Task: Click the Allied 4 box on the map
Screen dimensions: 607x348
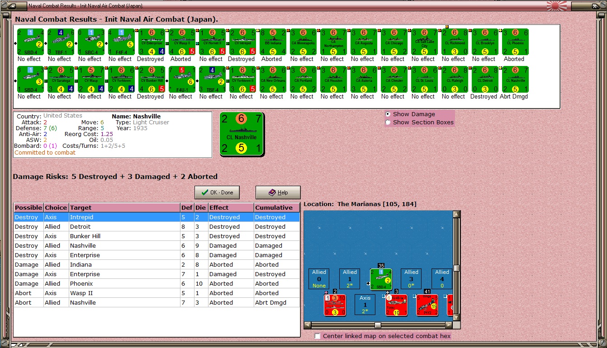Action: [442, 279]
